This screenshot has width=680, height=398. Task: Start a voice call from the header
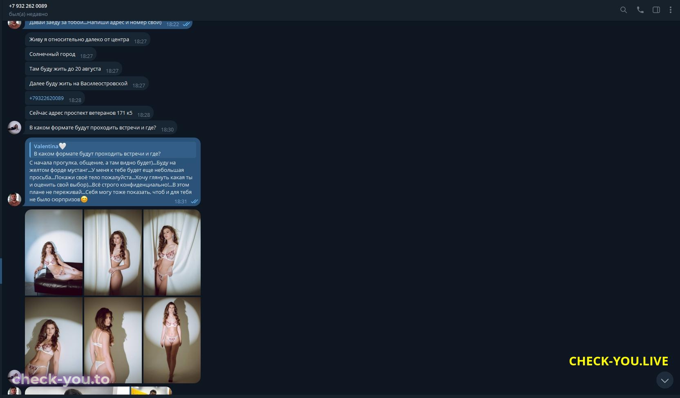pos(640,10)
